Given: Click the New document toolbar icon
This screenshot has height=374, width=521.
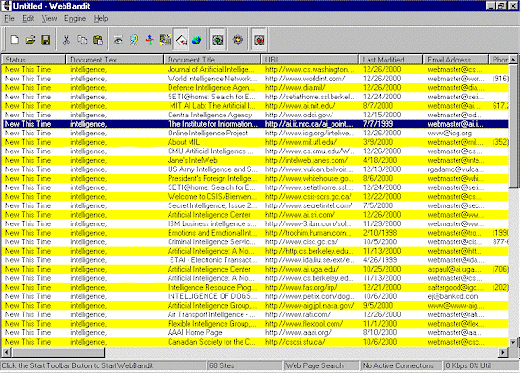Looking at the screenshot, I should coord(14,40).
